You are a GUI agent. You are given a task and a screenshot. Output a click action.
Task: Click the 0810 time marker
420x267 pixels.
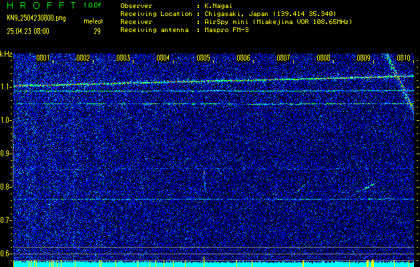(x=404, y=58)
